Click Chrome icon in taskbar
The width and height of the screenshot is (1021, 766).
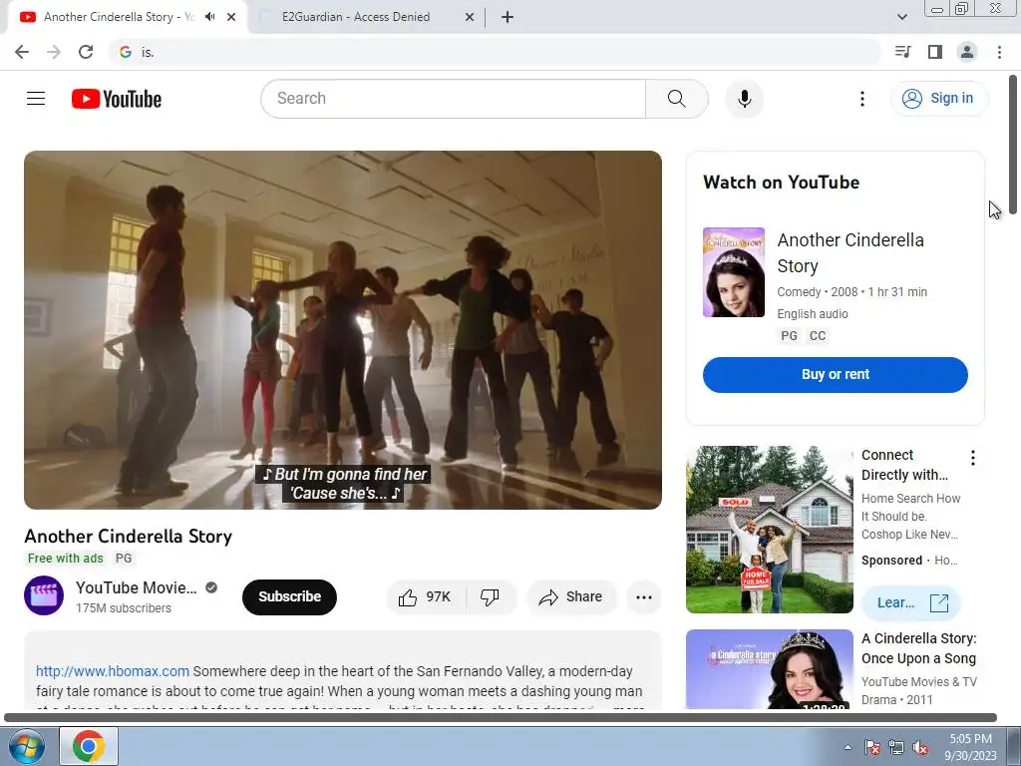[89, 746]
